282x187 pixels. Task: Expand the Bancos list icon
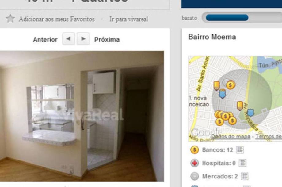pyautogui.click(x=240, y=150)
